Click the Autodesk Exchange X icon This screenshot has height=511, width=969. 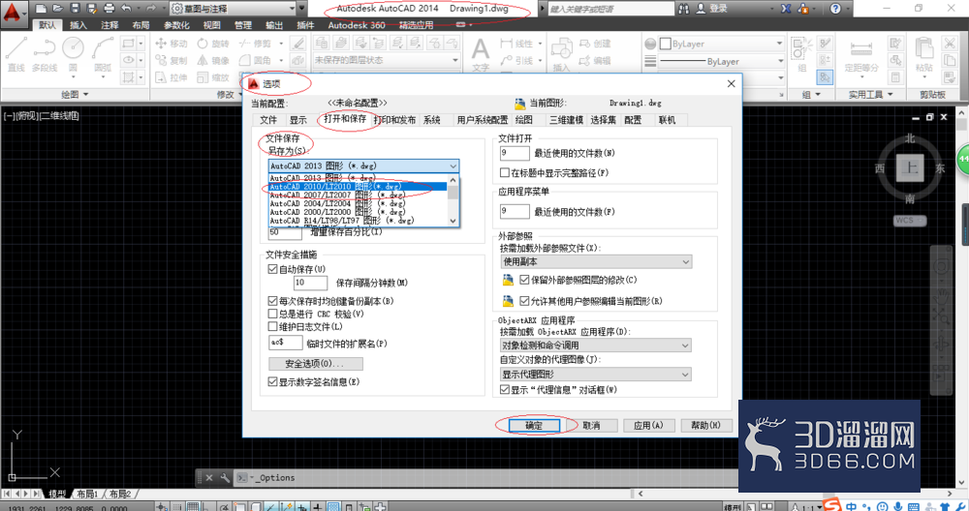[786, 9]
